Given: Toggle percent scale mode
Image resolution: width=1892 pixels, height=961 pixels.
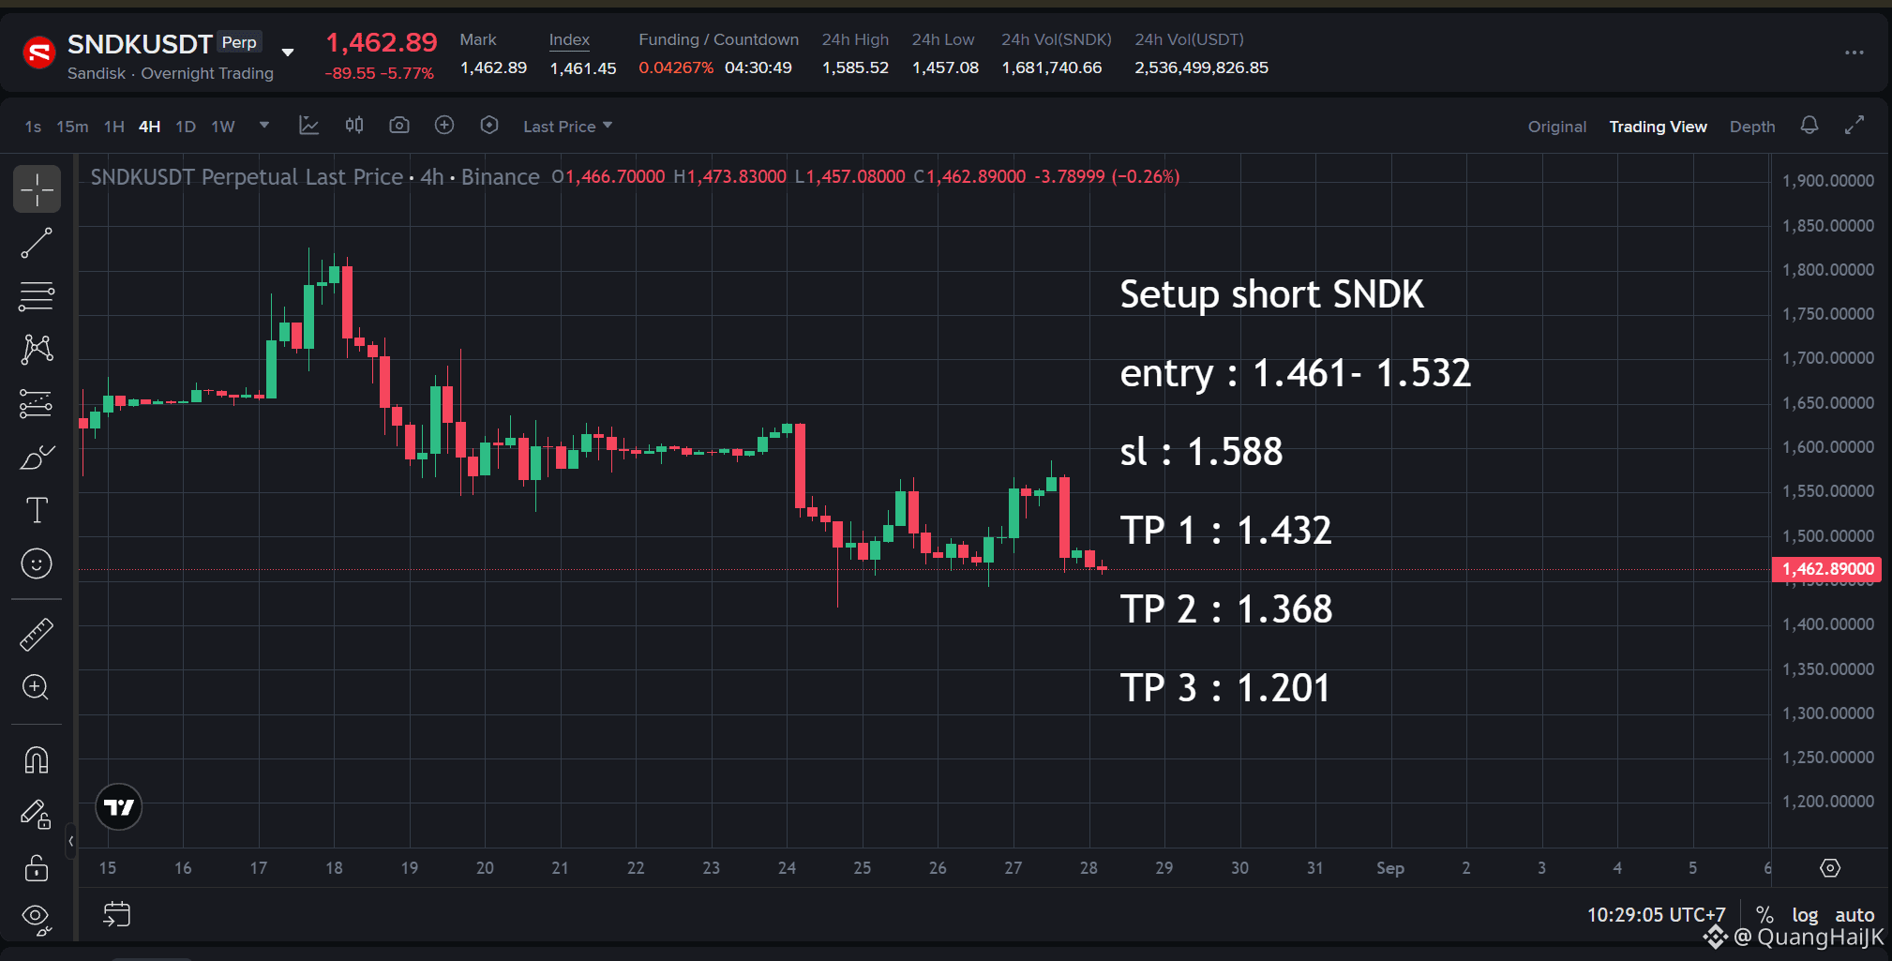Looking at the screenshot, I should click(x=1764, y=915).
